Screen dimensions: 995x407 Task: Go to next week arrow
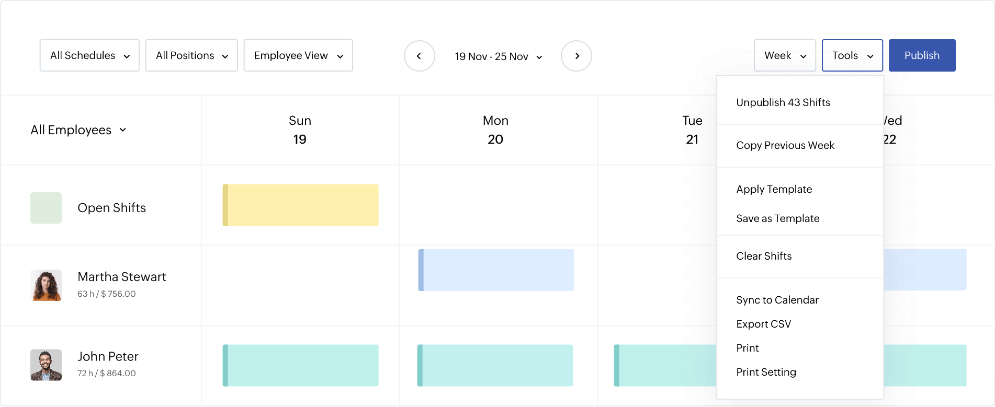tap(576, 56)
